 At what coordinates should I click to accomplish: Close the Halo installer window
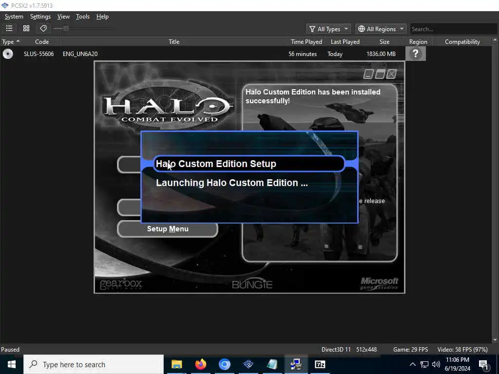391,74
